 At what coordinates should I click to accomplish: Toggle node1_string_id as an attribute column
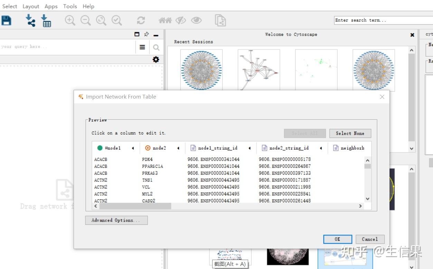[192, 148]
